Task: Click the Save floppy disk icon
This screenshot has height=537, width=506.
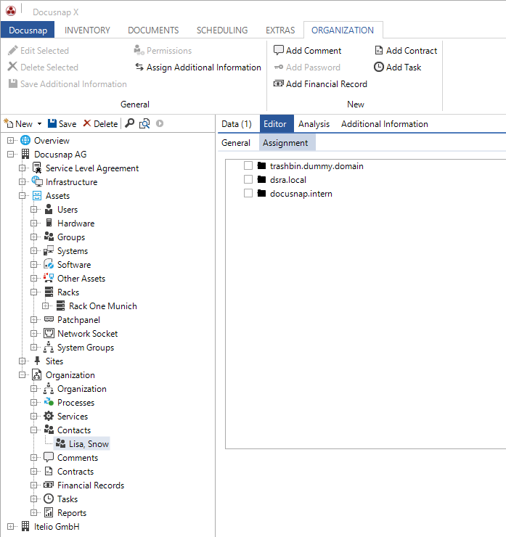Action: tap(52, 123)
